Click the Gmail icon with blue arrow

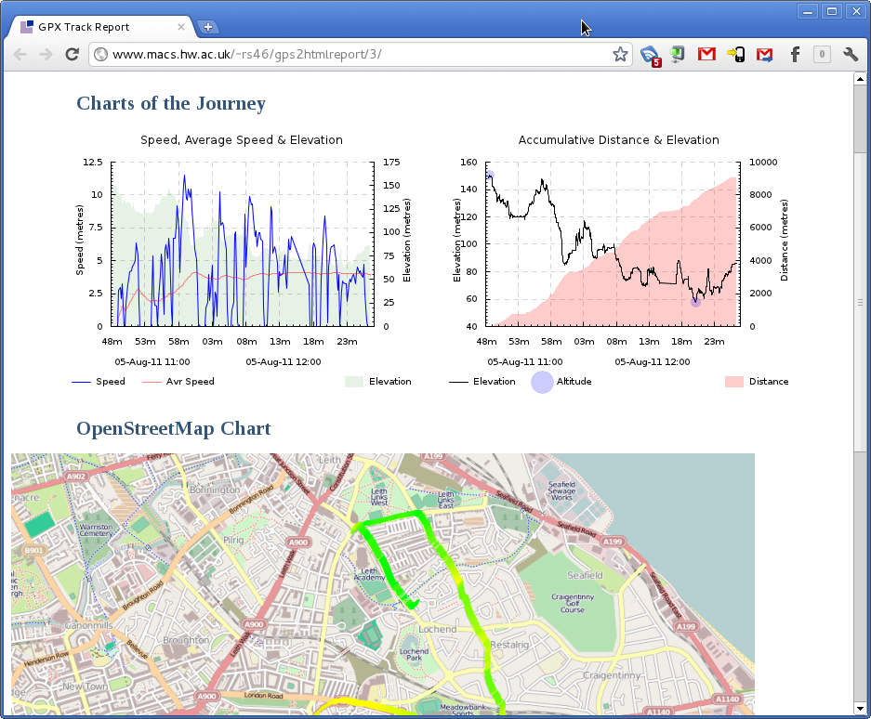coord(765,55)
